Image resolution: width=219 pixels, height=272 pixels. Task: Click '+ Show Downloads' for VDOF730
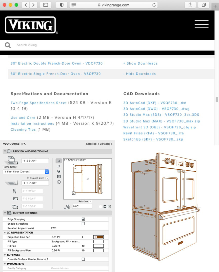click(x=141, y=64)
